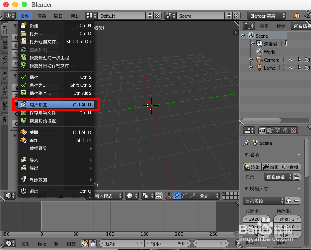Open the 物体模式 mode dropdown

click(x=104, y=196)
